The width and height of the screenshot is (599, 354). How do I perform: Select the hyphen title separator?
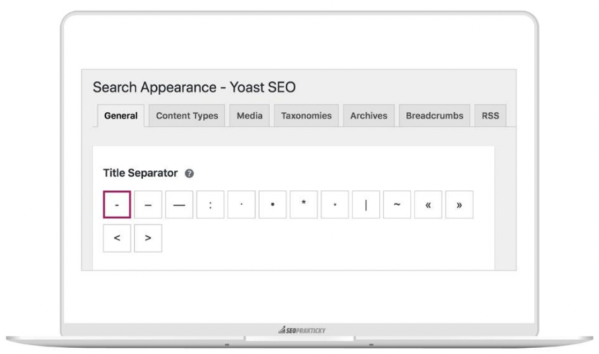tap(117, 204)
